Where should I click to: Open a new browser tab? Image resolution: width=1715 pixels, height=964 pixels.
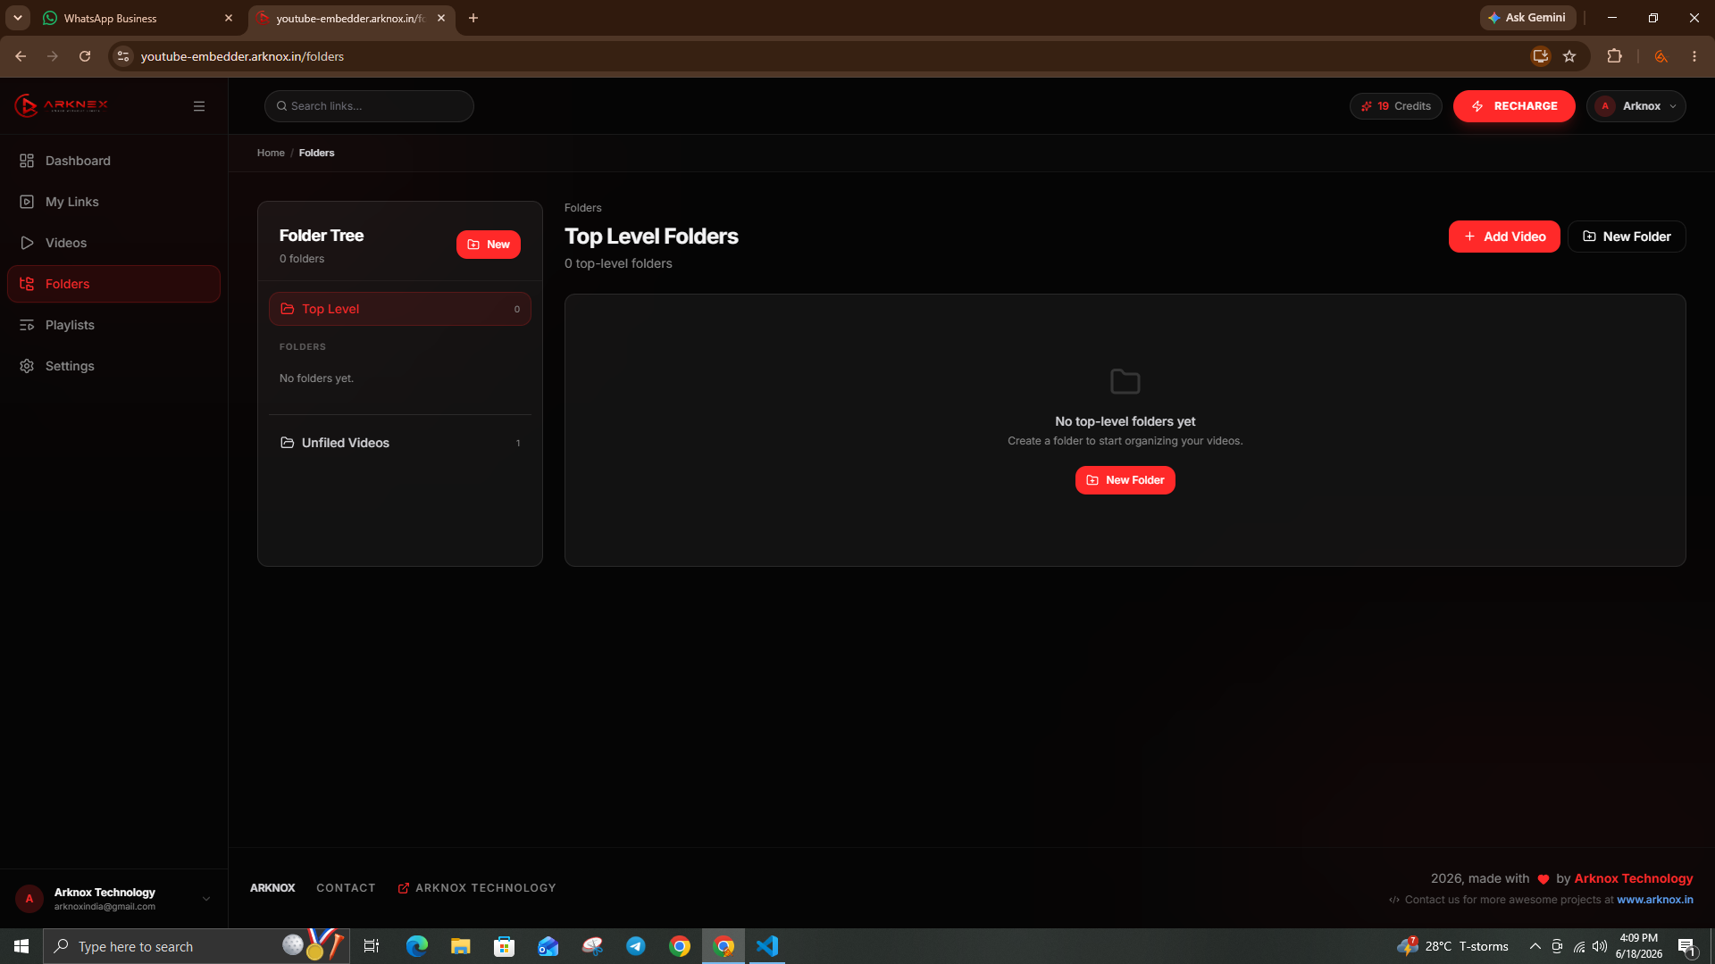coord(473,18)
